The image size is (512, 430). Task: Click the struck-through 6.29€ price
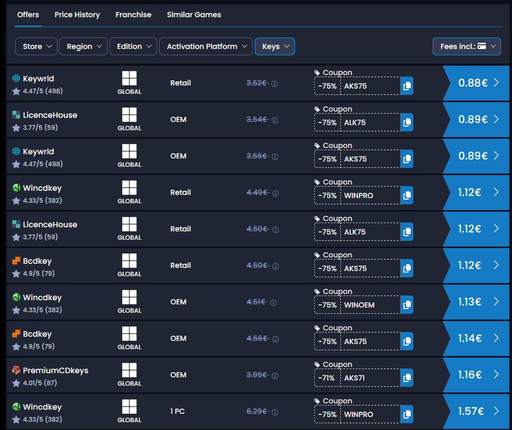tap(258, 411)
